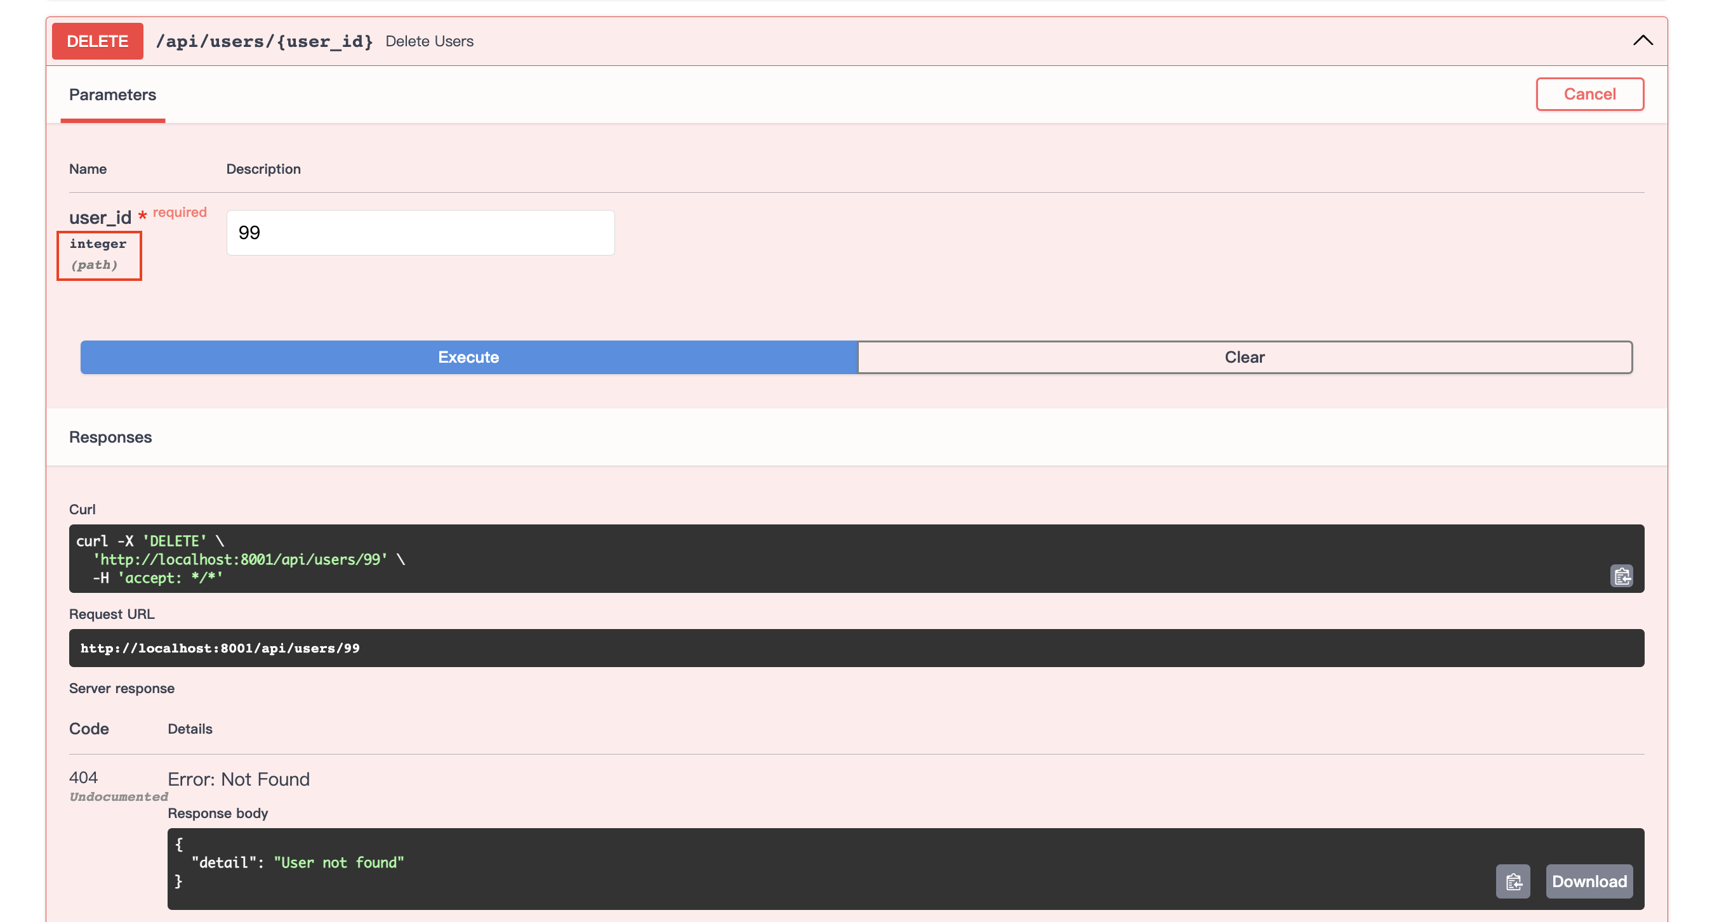Copy the curl command to clipboard
The width and height of the screenshot is (1724, 922).
click(x=1621, y=576)
